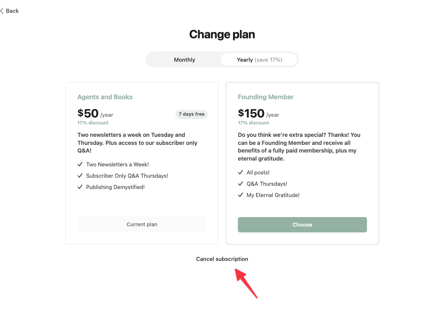Image resolution: width=433 pixels, height=324 pixels.
Task: Click checkmark beside Publishing Demystified
Action: (80, 187)
